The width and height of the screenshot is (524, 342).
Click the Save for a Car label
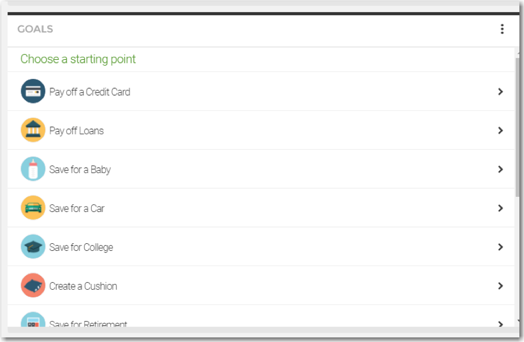point(77,208)
